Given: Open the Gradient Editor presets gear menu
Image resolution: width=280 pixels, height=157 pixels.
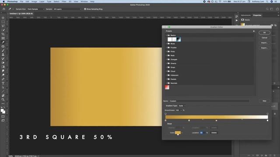Looking at the screenshot, I should pos(254,31).
